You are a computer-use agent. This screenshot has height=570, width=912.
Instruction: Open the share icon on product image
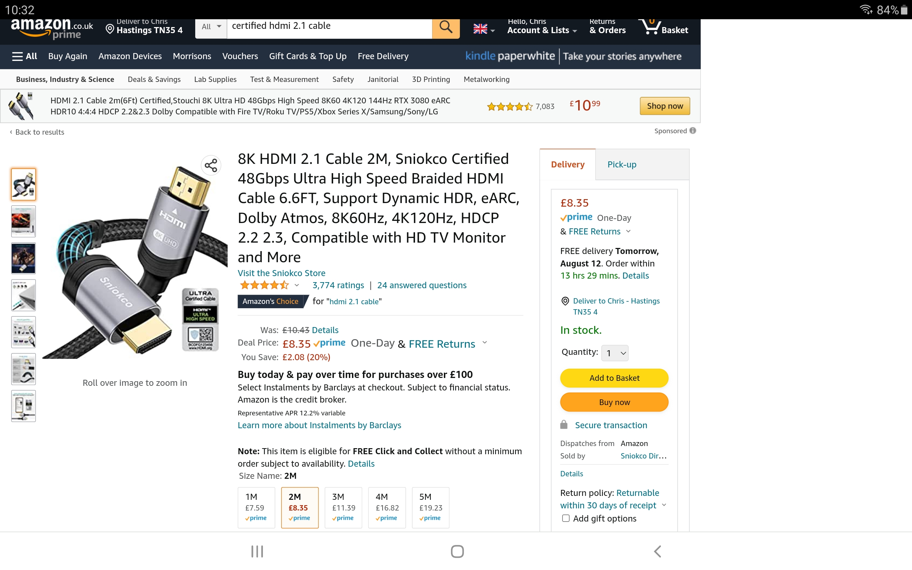coord(211,165)
